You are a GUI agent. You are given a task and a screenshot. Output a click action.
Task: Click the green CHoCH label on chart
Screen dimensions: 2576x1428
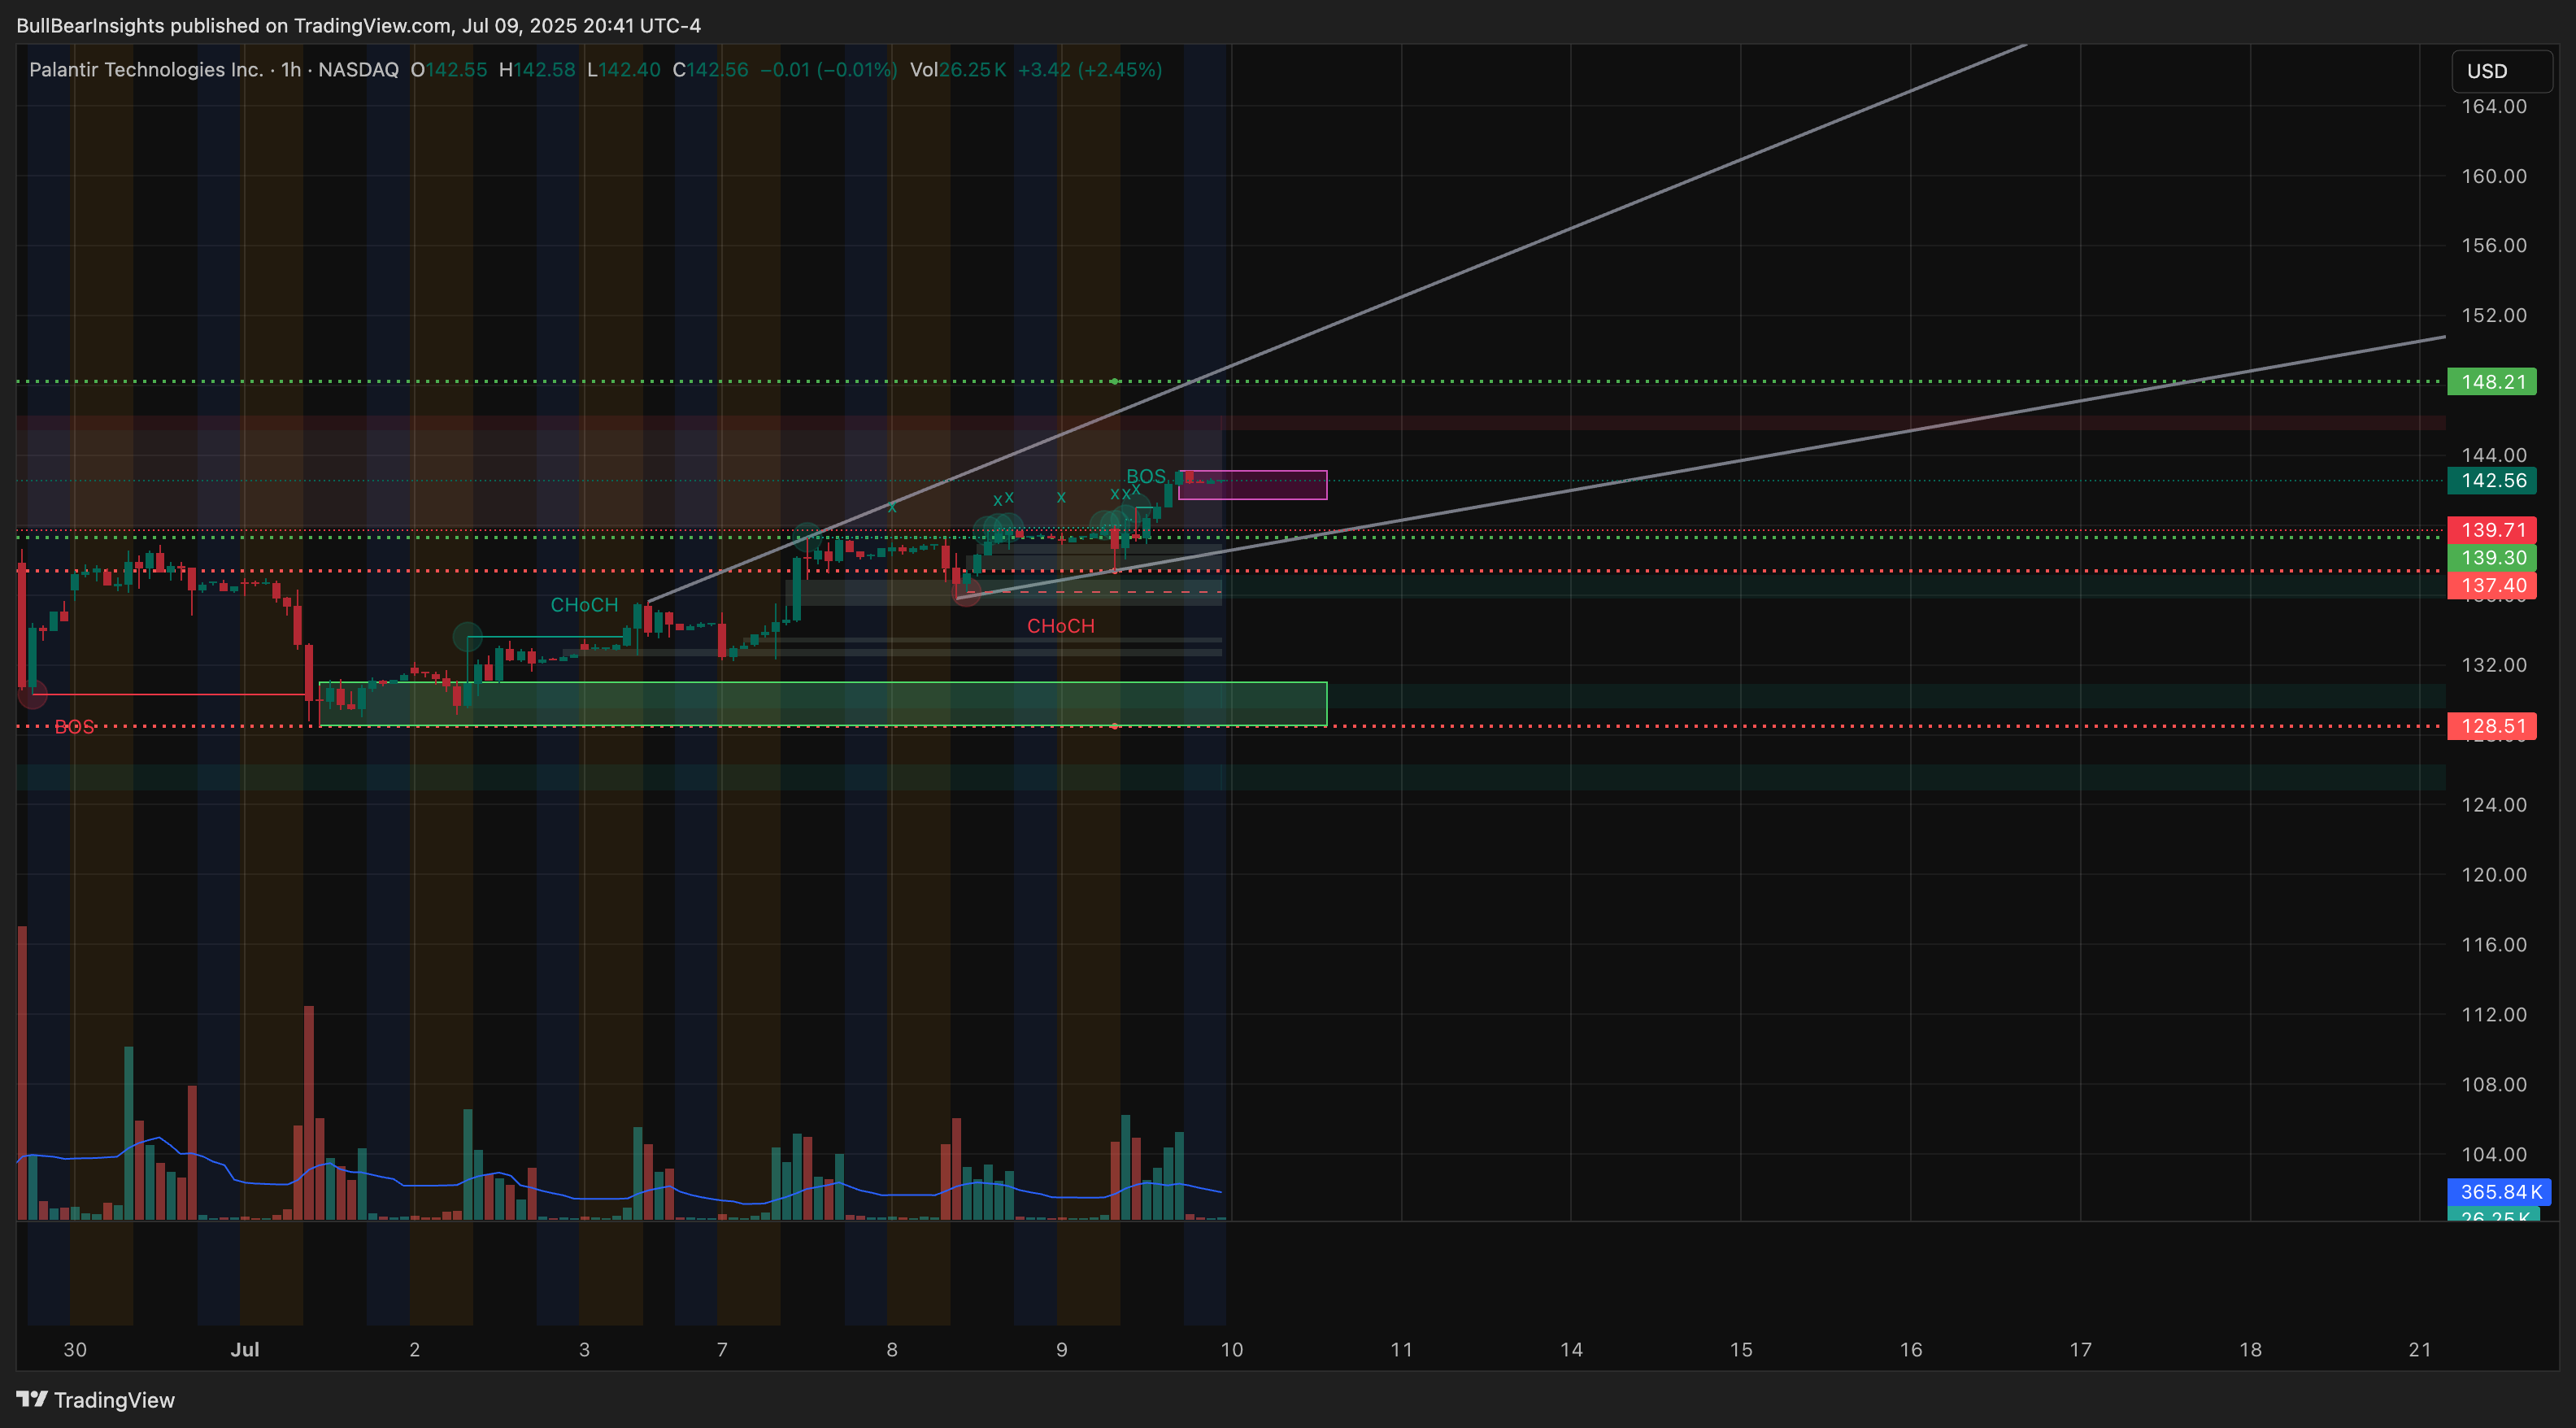coord(584,605)
